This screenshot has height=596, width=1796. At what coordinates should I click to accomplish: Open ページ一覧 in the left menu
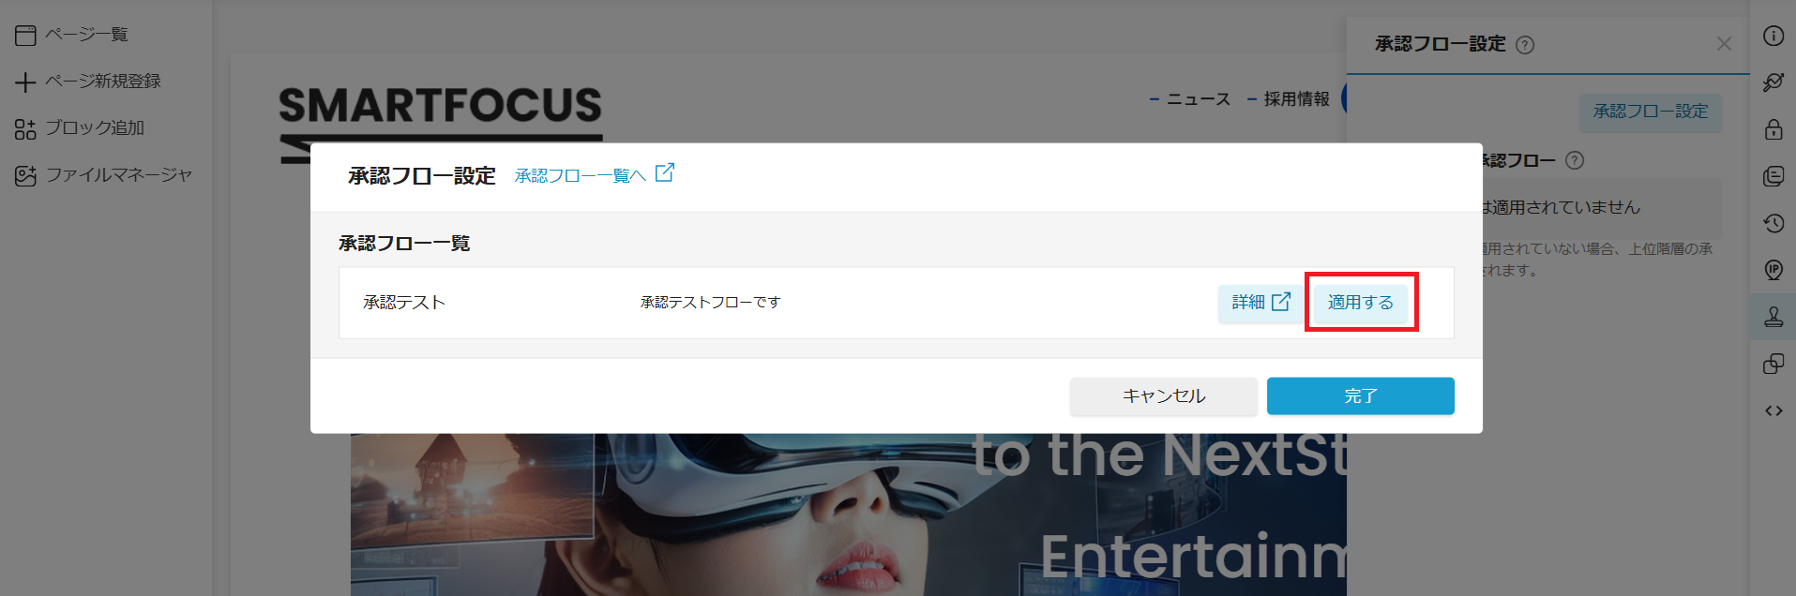point(86,35)
